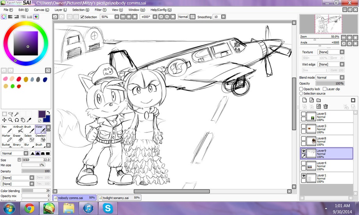Open the File menu
This screenshot has height=215, width=359.
8,10
